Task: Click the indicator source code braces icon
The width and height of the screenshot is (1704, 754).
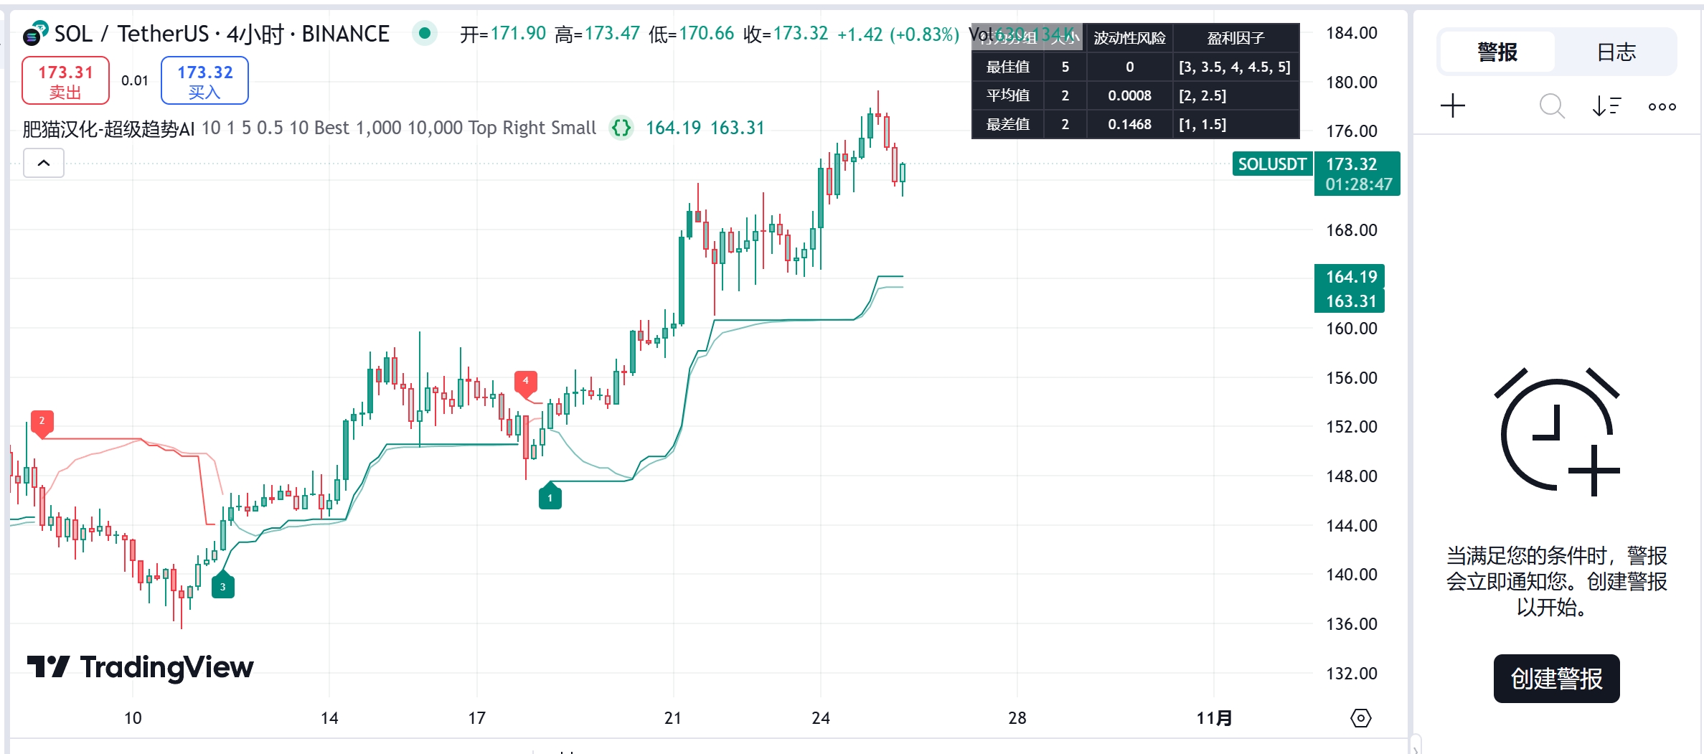Action: [621, 128]
